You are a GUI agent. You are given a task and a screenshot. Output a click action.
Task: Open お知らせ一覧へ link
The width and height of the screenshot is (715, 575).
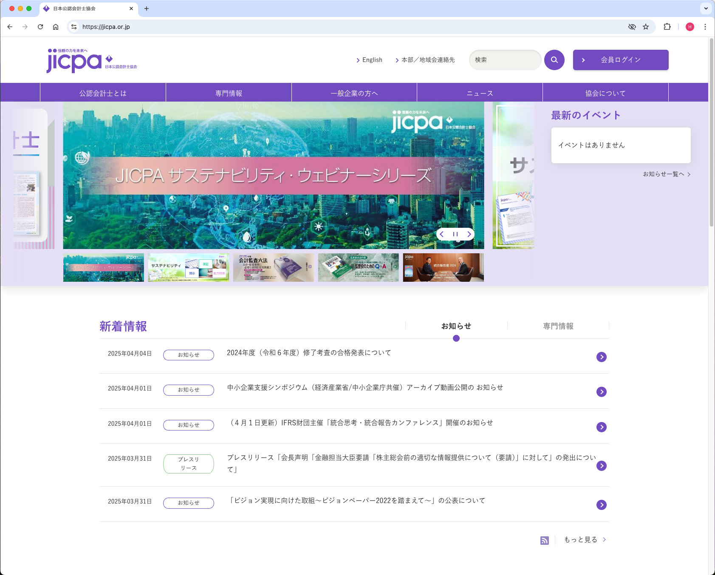667,174
